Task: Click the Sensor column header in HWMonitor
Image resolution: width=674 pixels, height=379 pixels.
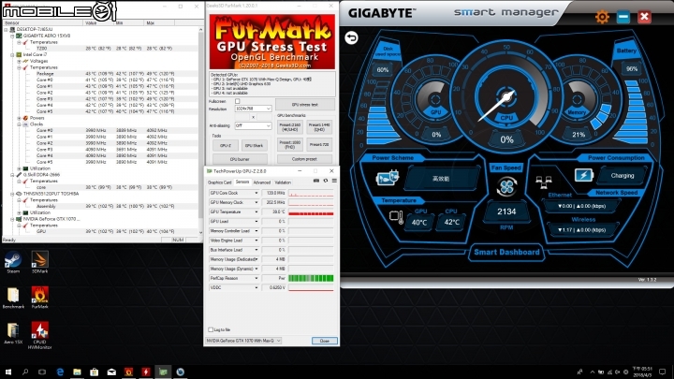Action: 43,22
